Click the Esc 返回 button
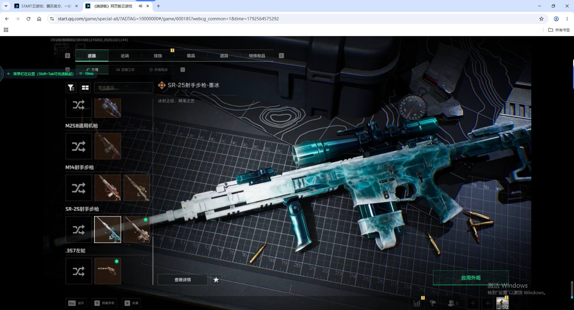This screenshot has height=310, width=574. point(77,303)
